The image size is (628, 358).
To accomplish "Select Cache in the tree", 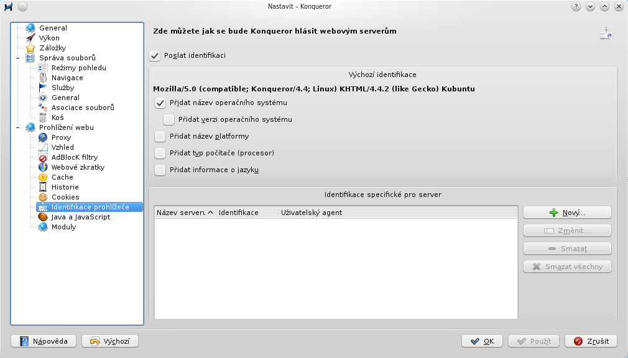I will click(62, 177).
